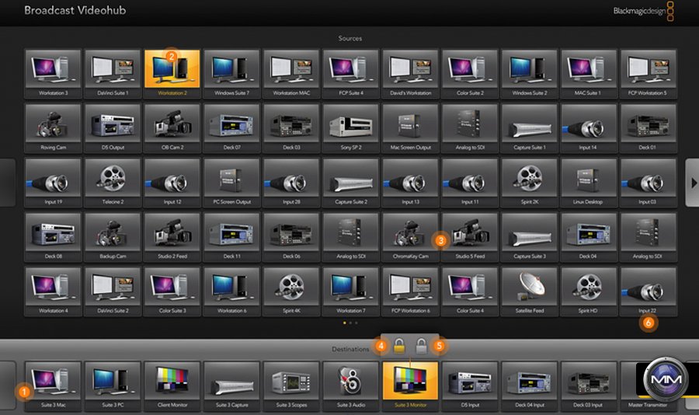The height and width of the screenshot is (415, 699).
Task: Pick DaVinci Suite 2 source
Action: click(113, 291)
